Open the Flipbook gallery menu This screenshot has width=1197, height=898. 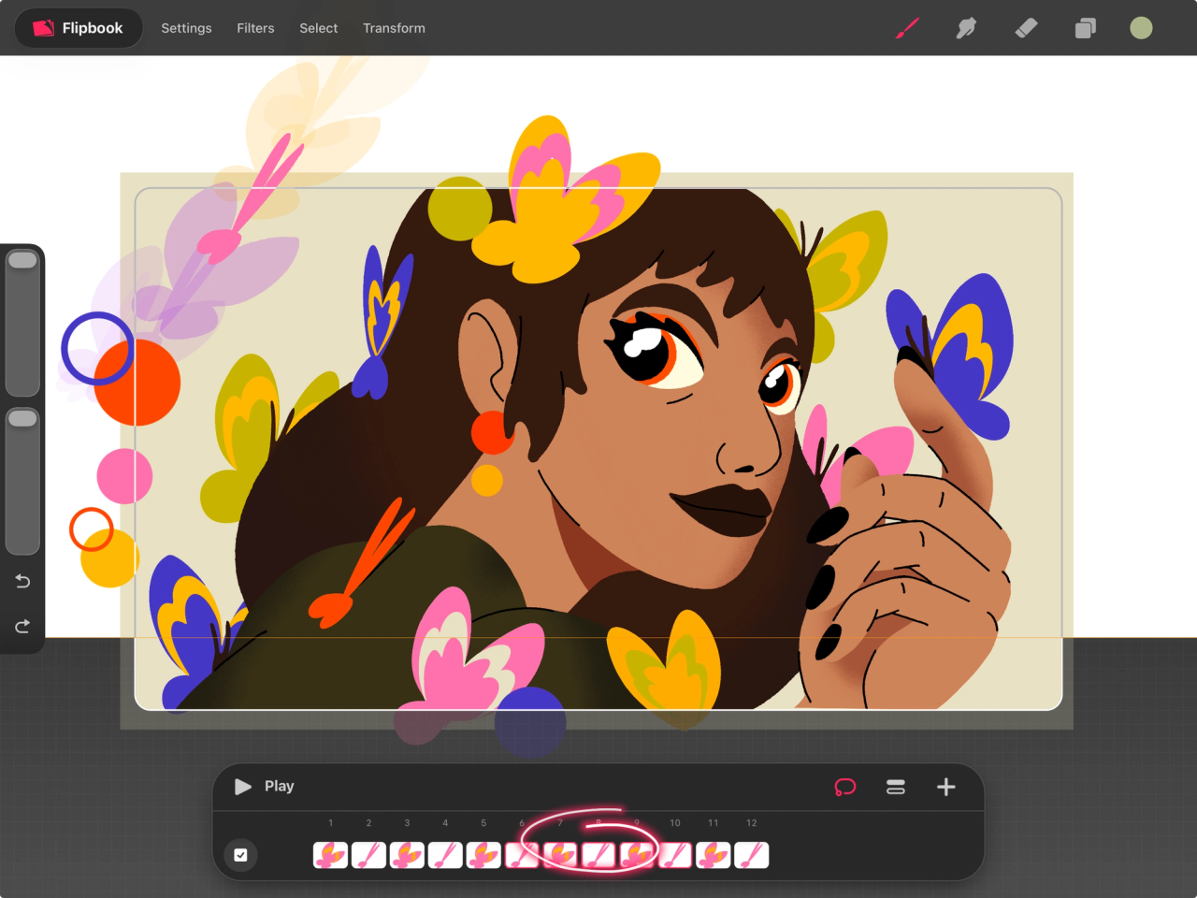point(79,28)
